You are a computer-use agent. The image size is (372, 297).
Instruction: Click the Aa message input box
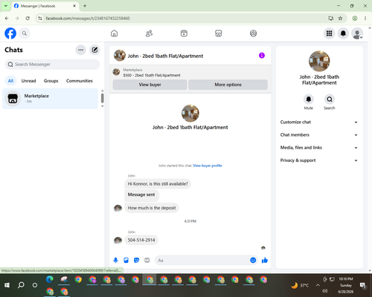pyautogui.click(x=202, y=261)
